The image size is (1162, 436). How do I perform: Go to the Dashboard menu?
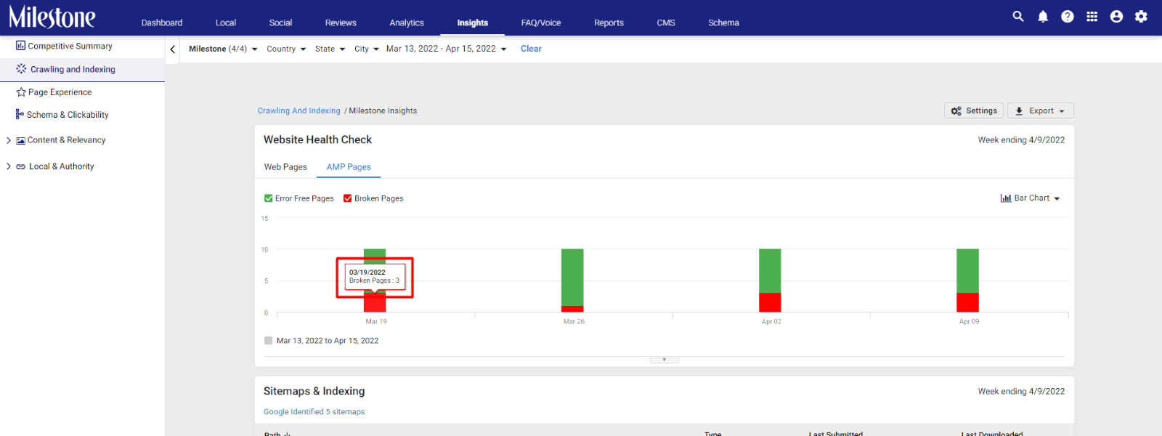tap(162, 23)
